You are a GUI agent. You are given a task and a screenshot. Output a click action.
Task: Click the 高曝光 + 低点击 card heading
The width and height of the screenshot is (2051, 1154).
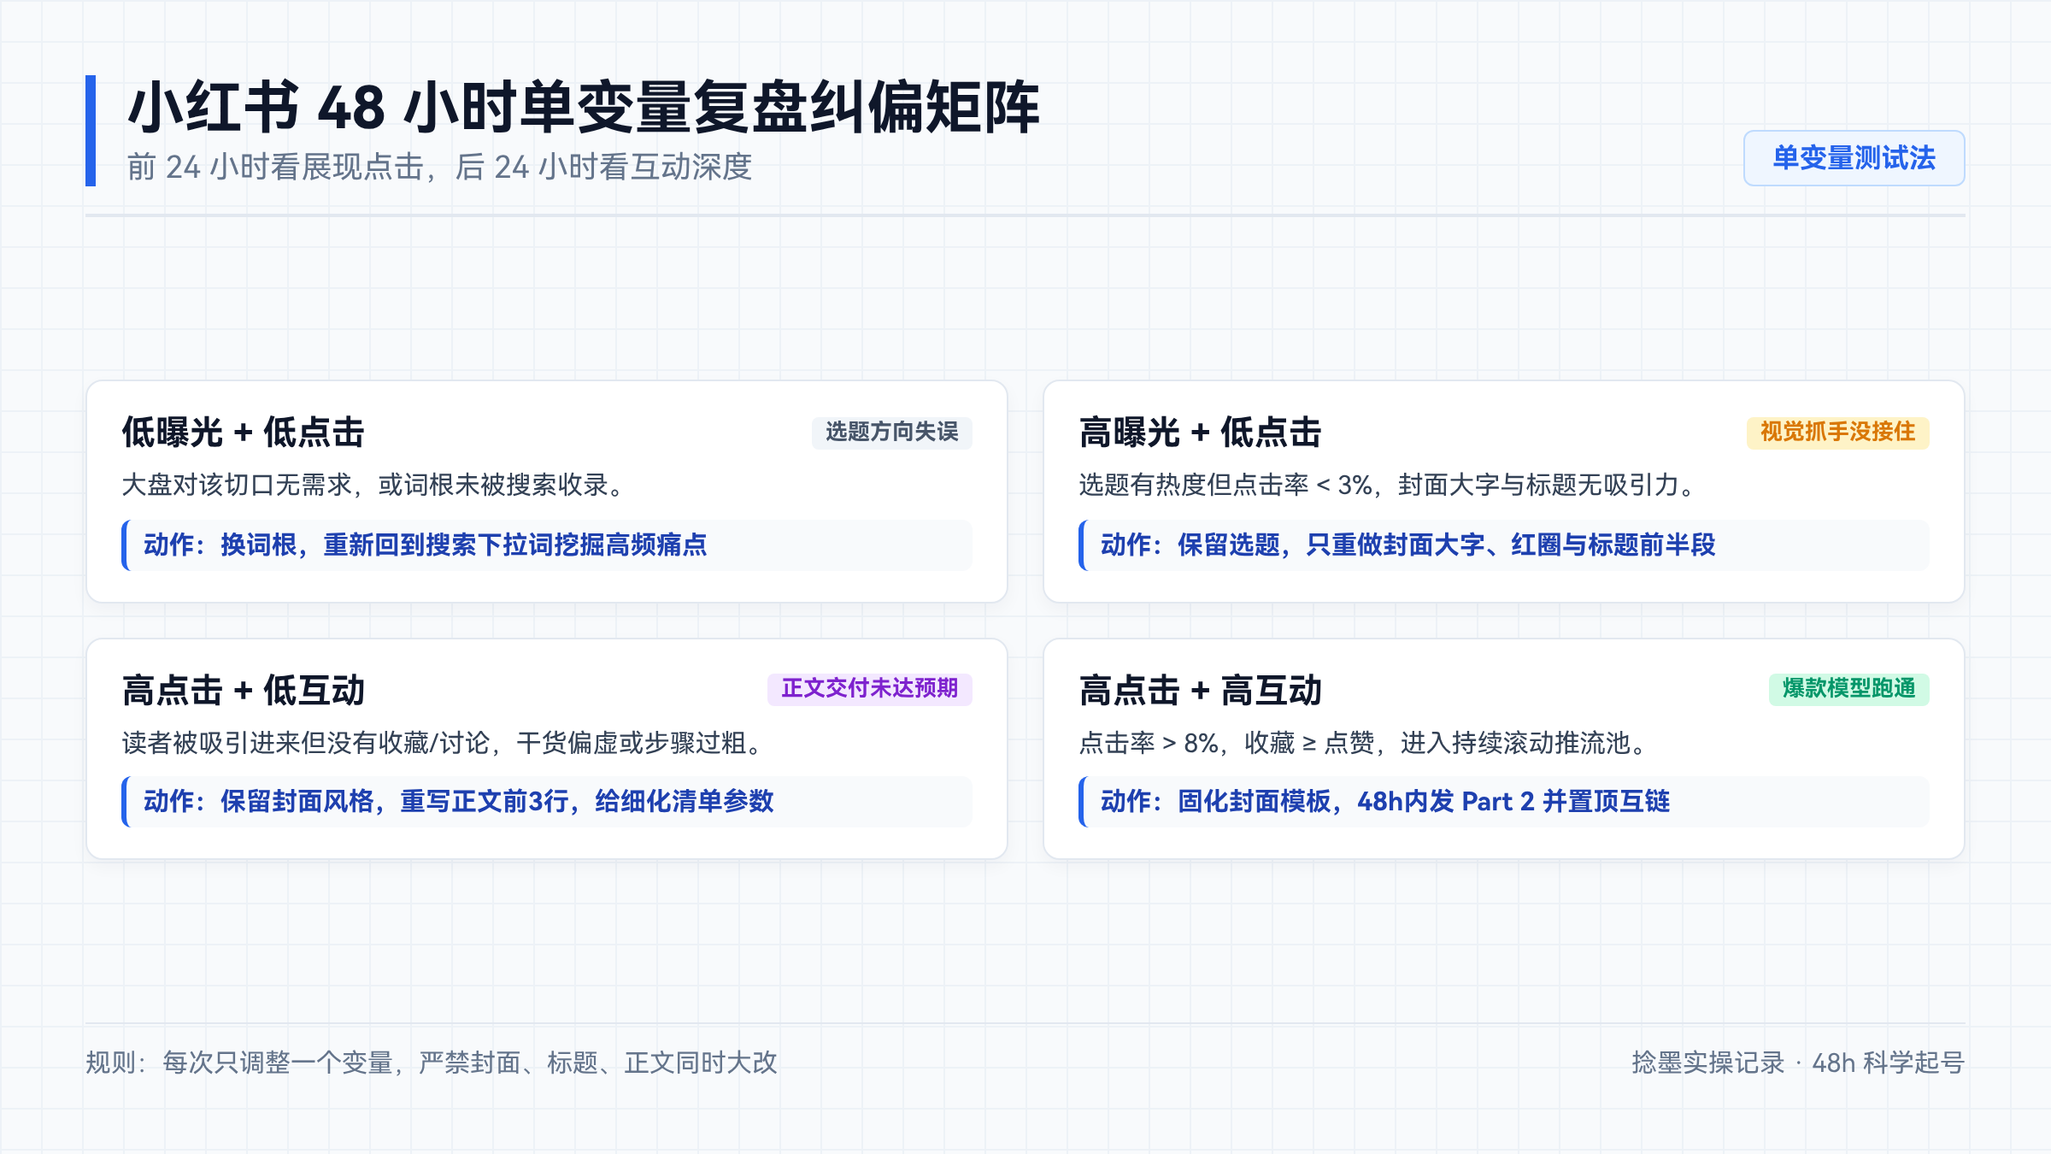coord(1201,432)
